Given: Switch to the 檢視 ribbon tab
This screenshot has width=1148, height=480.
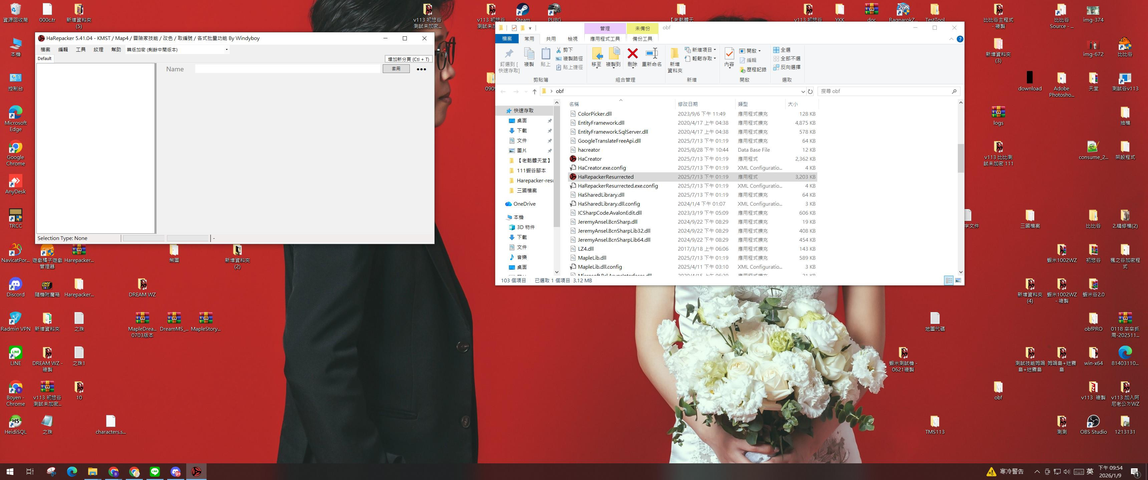Looking at the screenshot, I should (572, 39).
